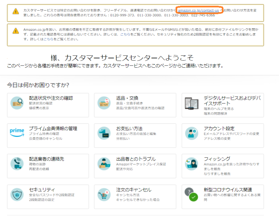
Task: Select キャンセル方法 subtext
Action: click(x=128, y=195)
